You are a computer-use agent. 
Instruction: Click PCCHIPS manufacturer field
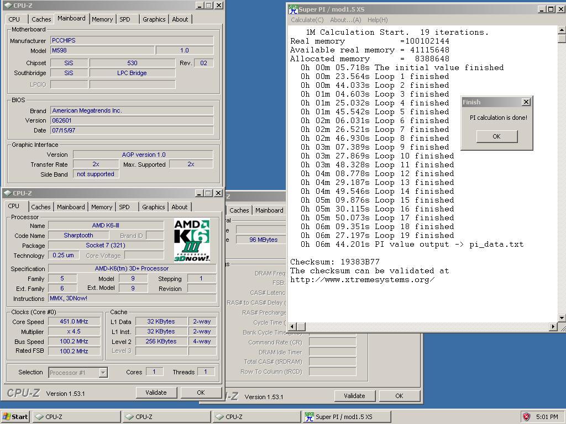[132, 40]
